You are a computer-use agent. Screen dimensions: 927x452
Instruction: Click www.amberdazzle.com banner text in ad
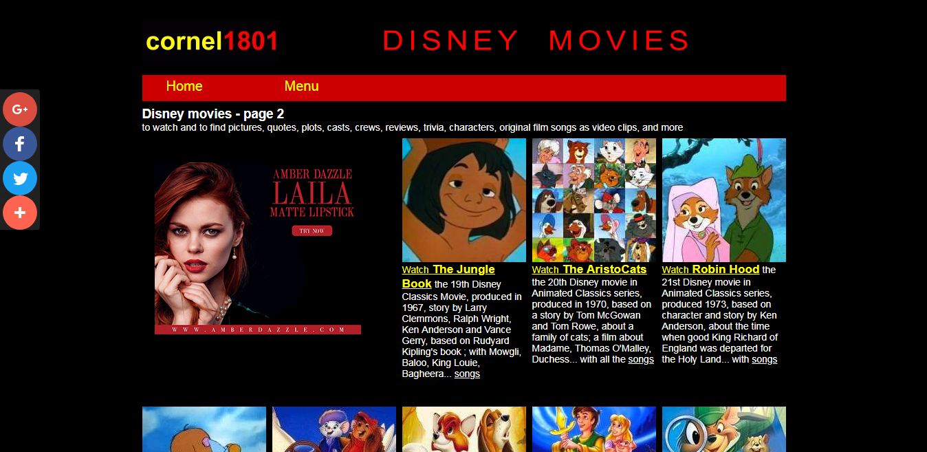coord(258,330)
